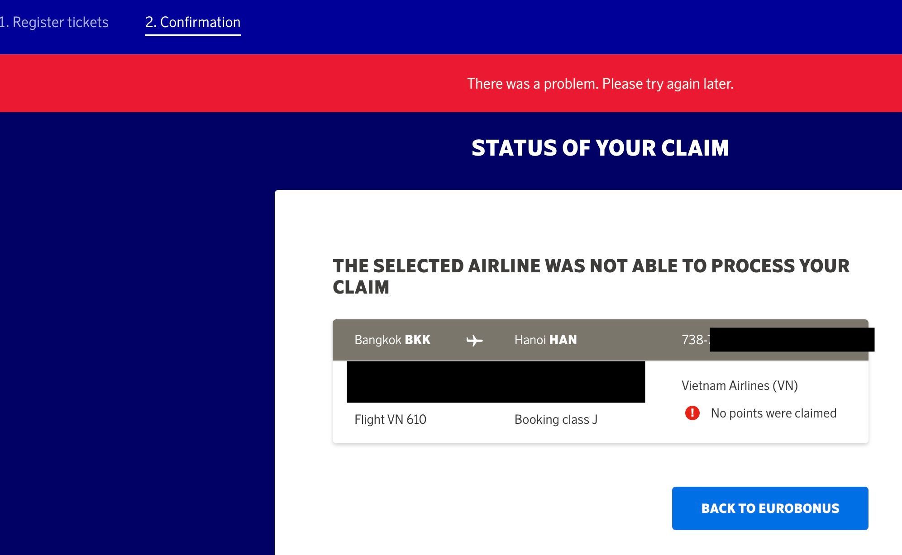Click the airplane icon between BKK and HAN

[x=474, y=340]
